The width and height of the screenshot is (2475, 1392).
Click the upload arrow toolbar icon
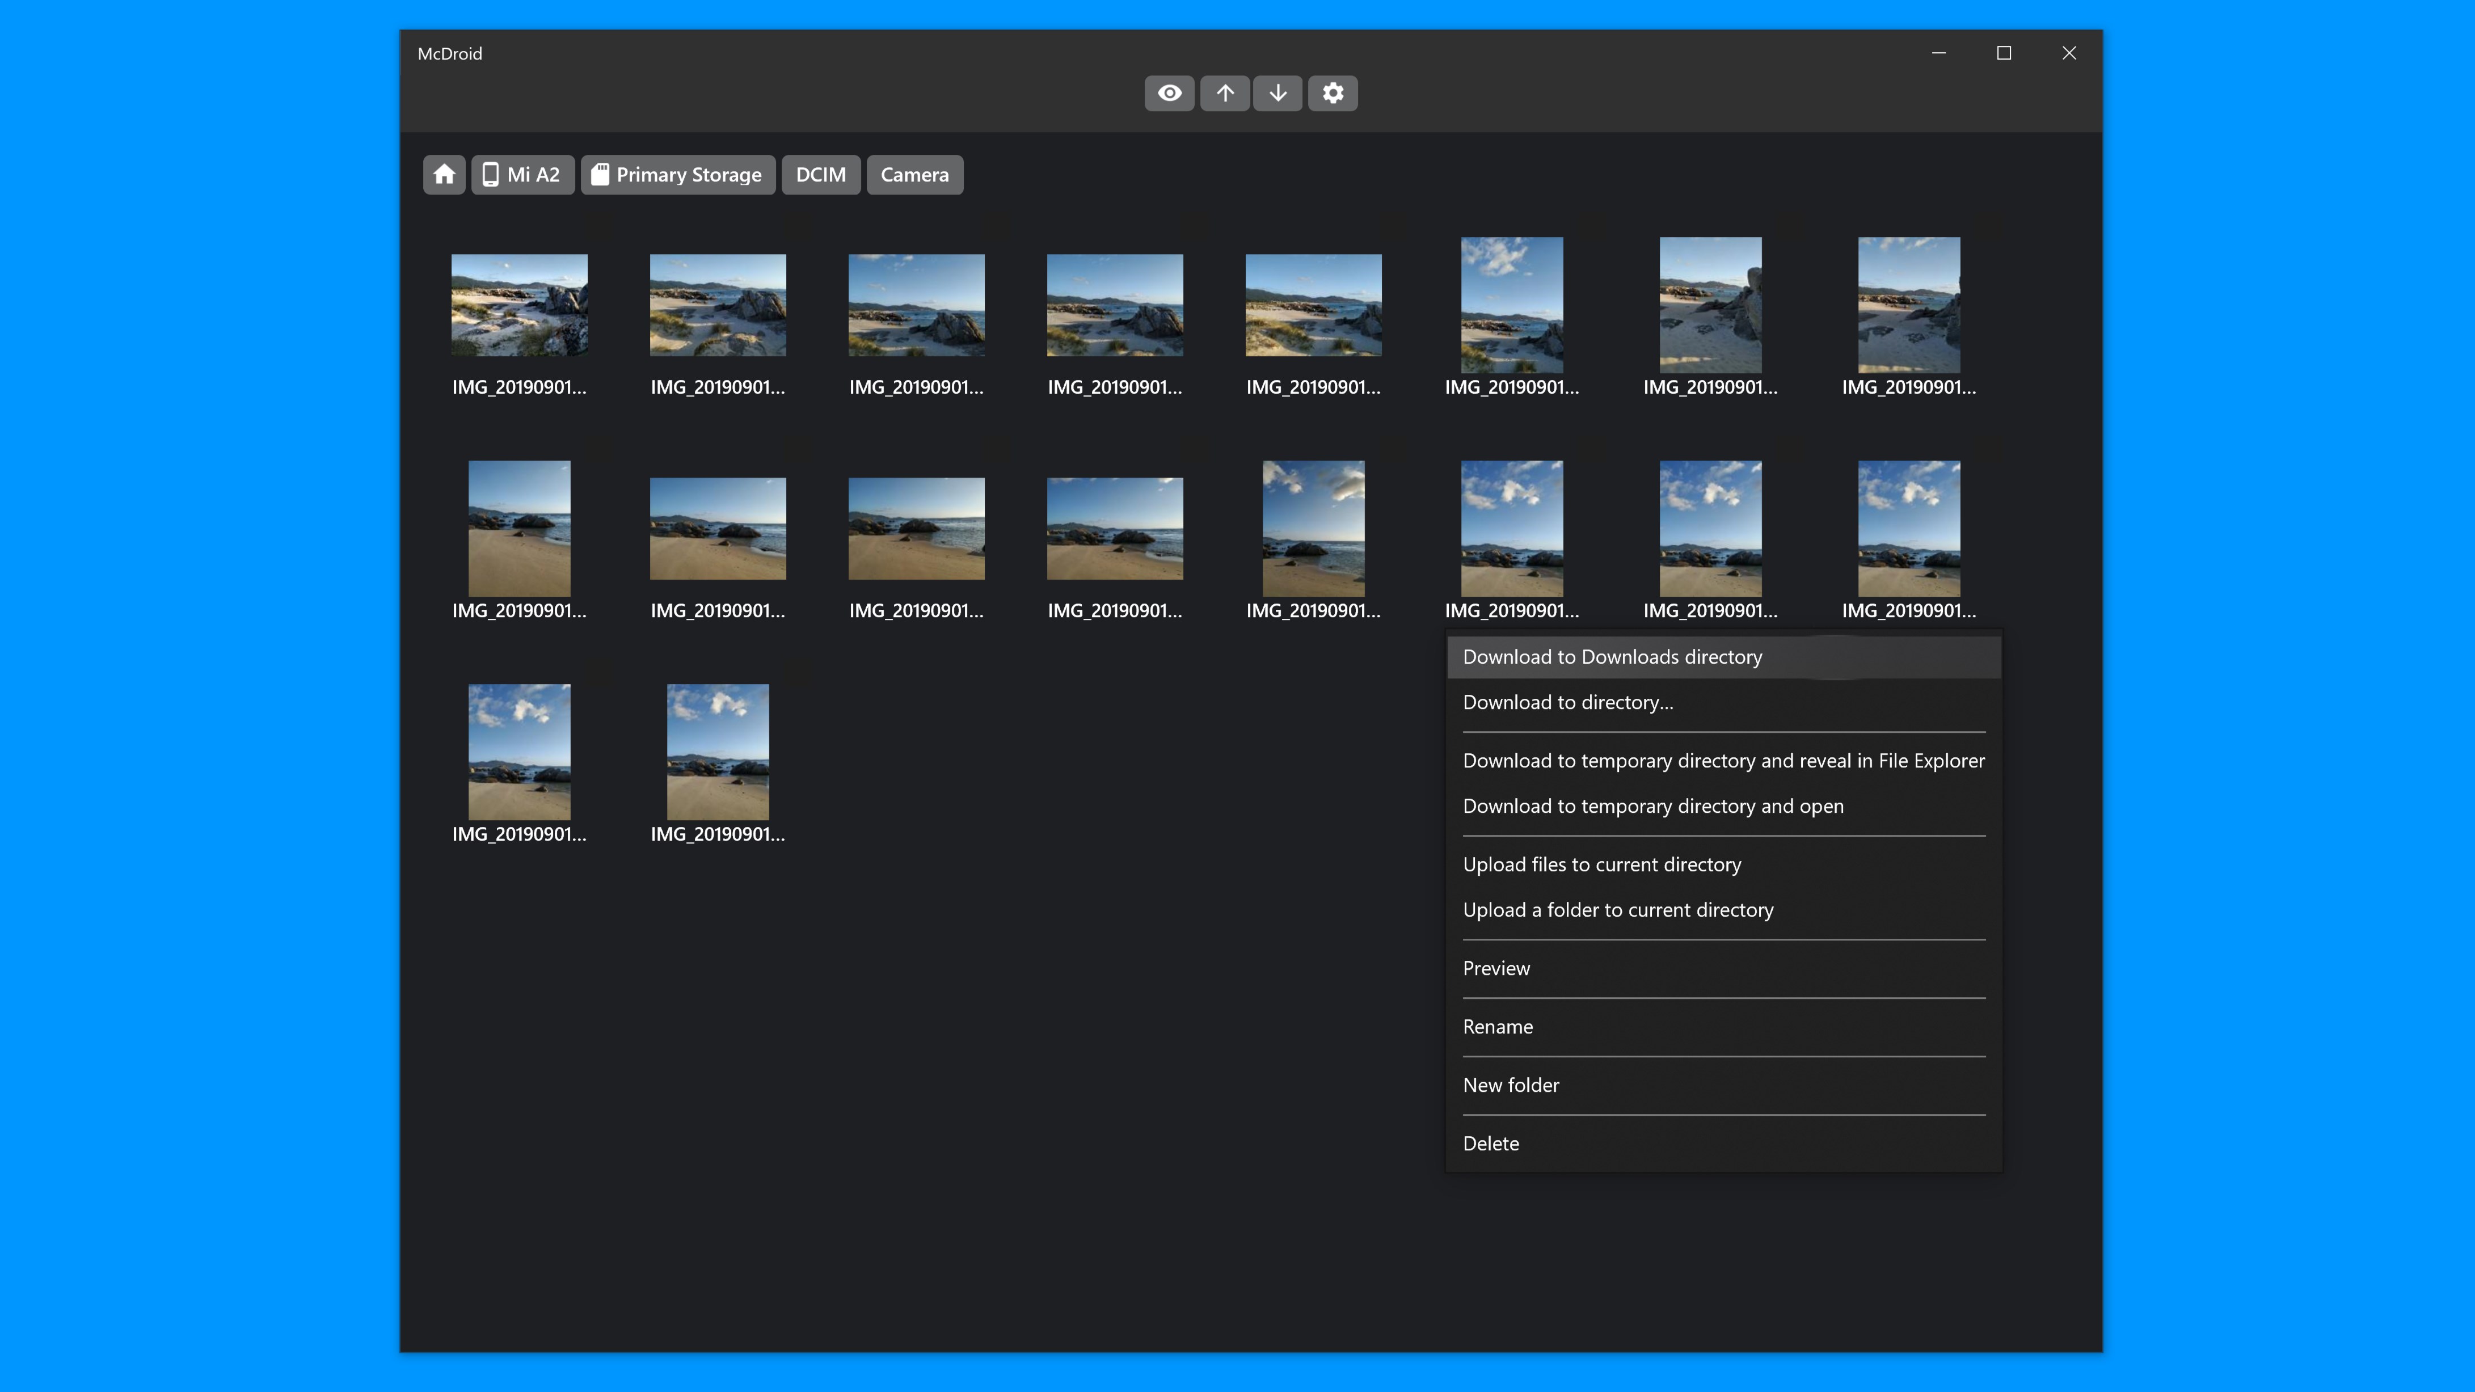tap(1225, 93)
